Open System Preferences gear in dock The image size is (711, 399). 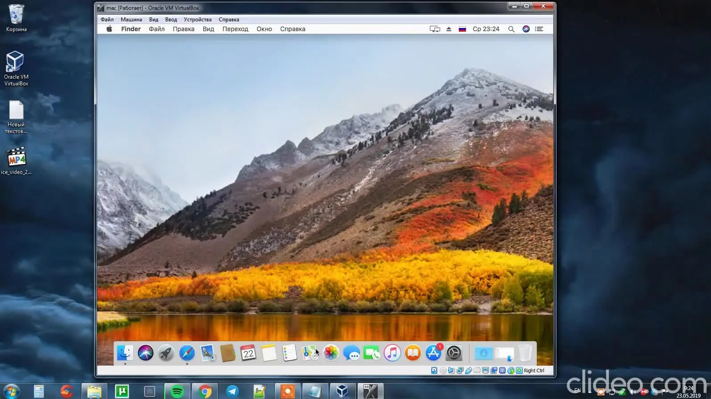point(454,353)
